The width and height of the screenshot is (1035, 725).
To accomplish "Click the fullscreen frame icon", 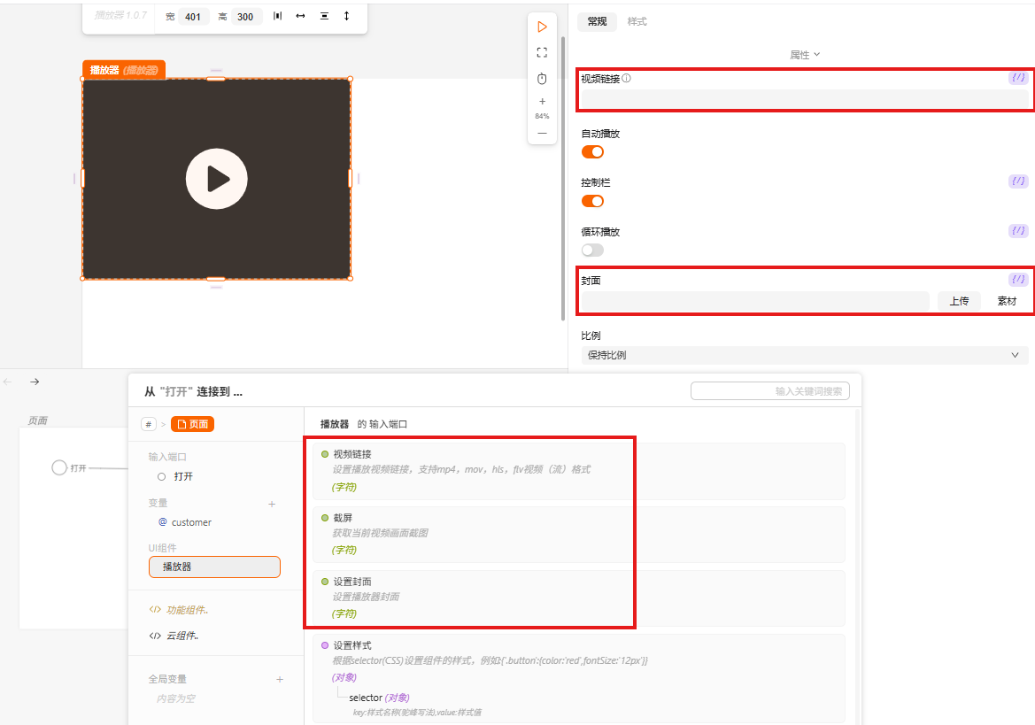I will pos(542,53).
